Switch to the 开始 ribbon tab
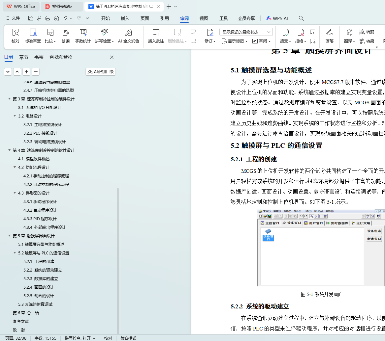The height and width of the screenshot is (341, 385). point(105,18)
